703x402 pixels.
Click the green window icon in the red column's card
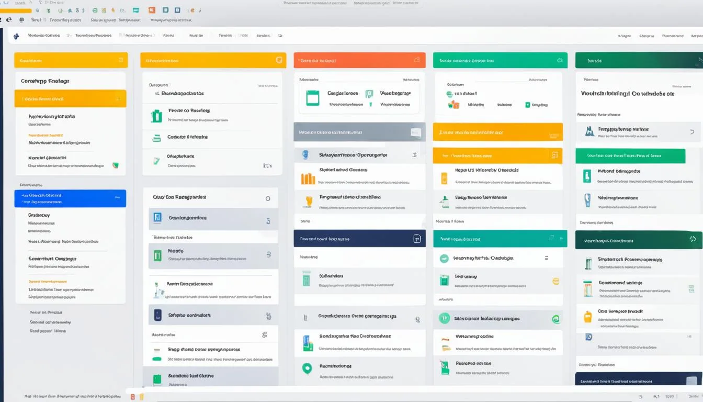click(313, 98)
